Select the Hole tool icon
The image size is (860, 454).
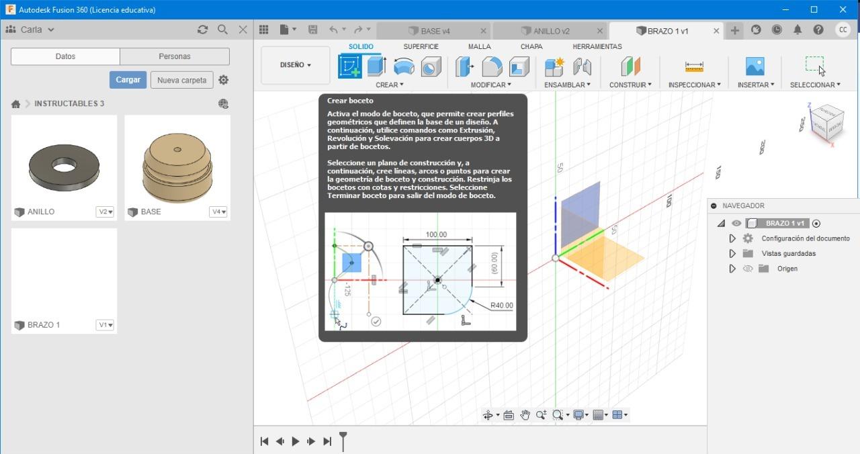(431, 66)
